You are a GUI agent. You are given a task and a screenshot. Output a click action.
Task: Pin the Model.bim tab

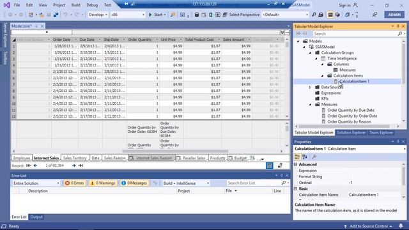(x=36, y=26)
